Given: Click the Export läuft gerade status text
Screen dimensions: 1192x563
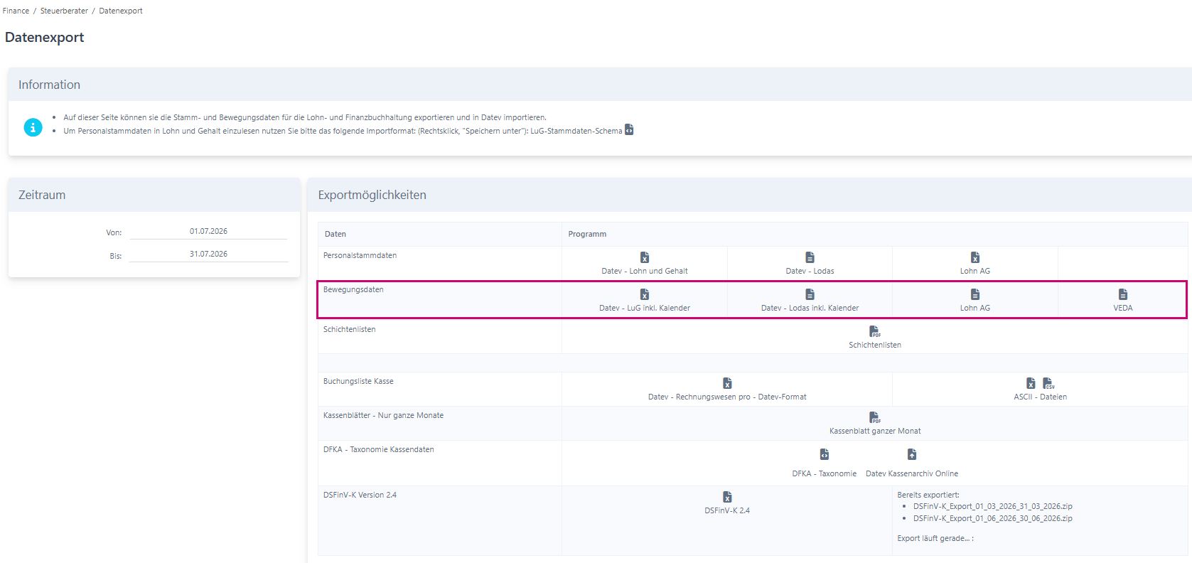Looking at the screenshot, I should 935,538.
